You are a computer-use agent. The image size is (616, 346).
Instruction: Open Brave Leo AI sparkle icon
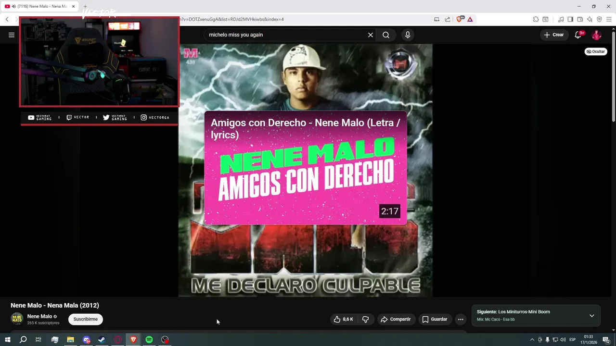[590, 19]
